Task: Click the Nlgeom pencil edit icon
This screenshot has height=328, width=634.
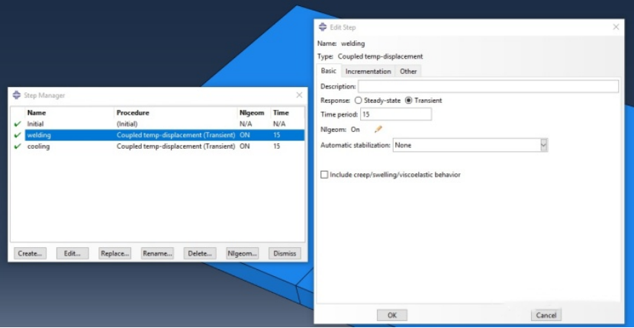Action: point(378,129)
